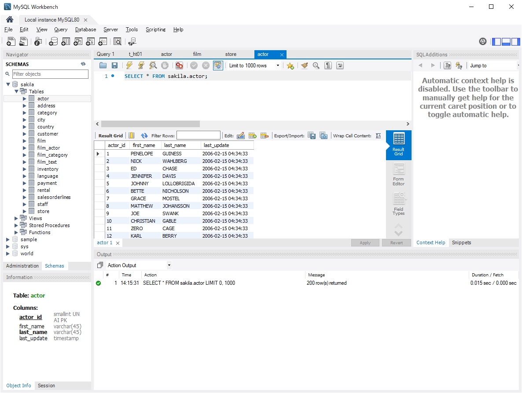Create new table toolbar icon
Viewport: 522px width, 393px height.
66,41
